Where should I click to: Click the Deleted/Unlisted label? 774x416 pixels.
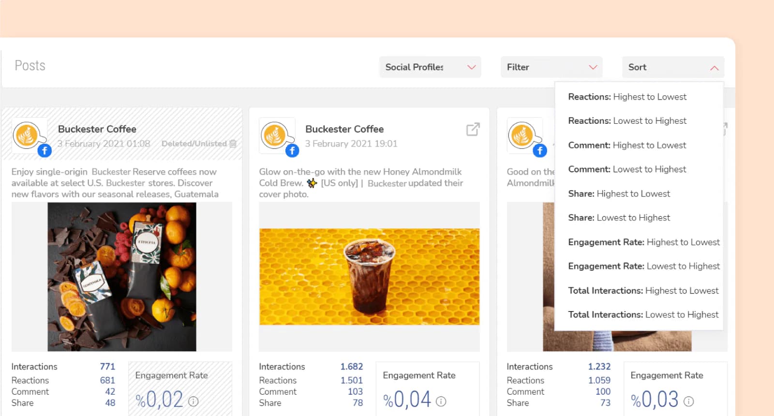[194, 144]
